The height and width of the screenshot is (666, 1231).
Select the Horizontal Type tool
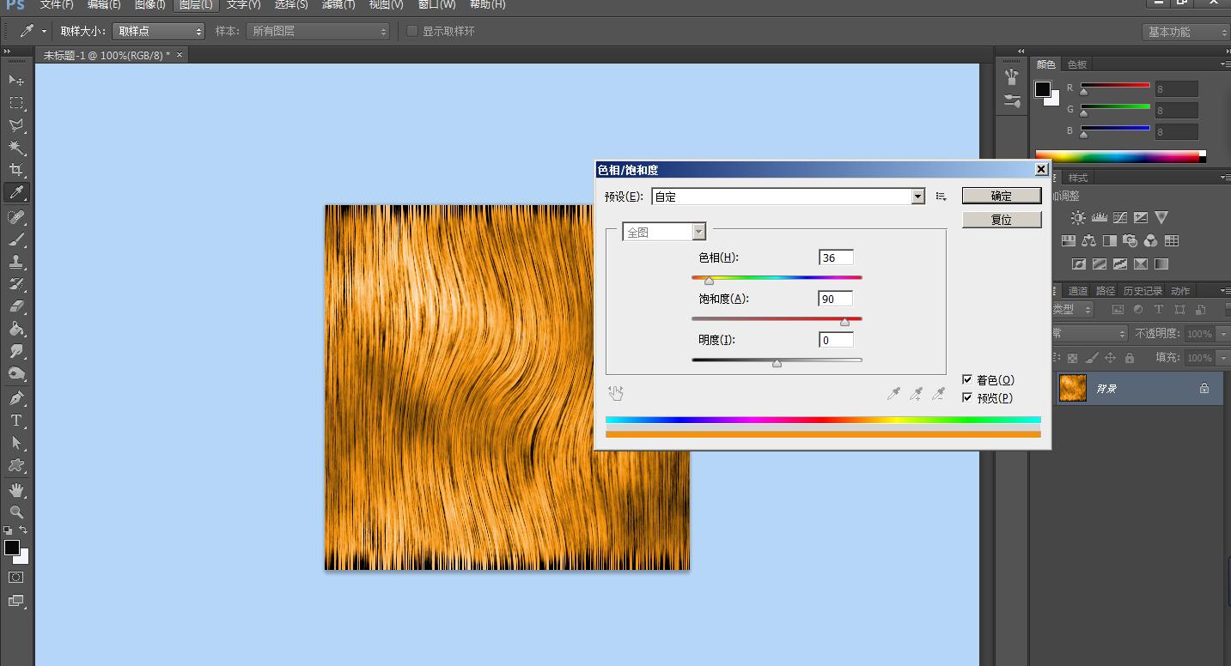pyautogui.click(x=16, y=421)
